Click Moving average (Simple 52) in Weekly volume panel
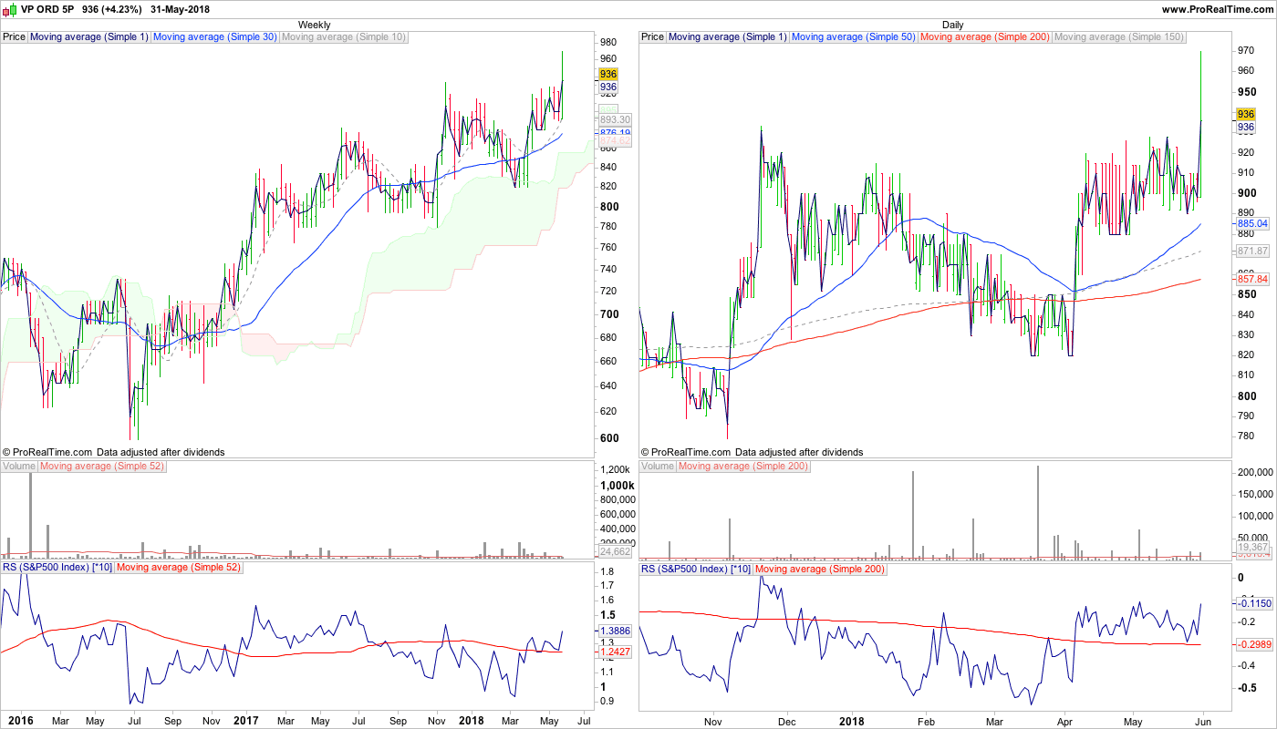 (x=102, y=467)
